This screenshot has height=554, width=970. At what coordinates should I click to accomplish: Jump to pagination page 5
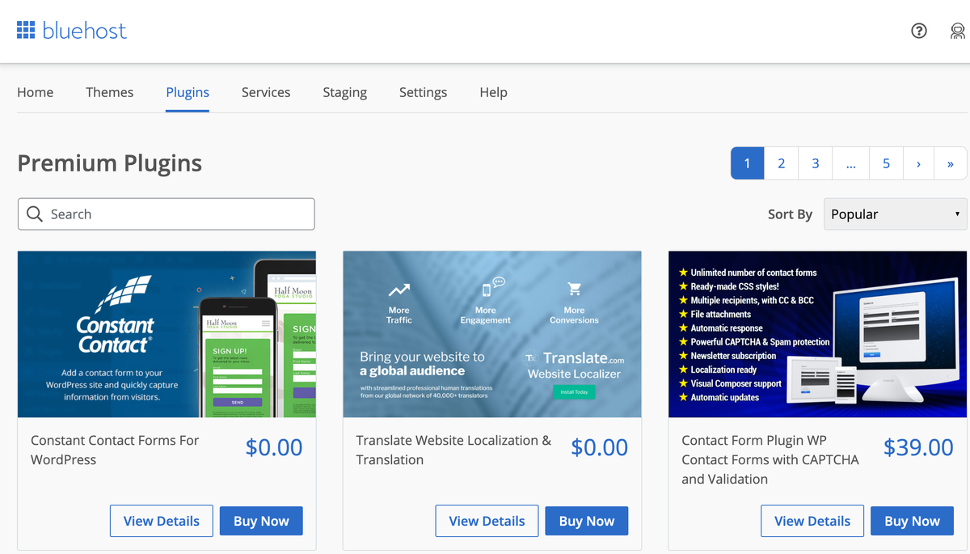coord(886,163)
